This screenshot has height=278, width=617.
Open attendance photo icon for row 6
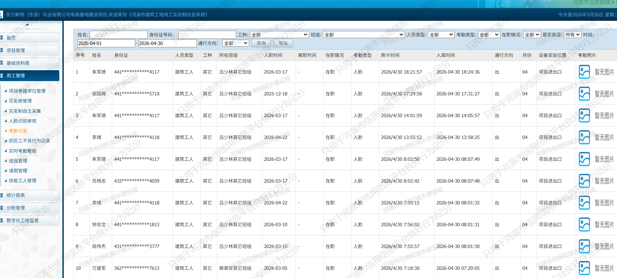[x=584, y=181]
